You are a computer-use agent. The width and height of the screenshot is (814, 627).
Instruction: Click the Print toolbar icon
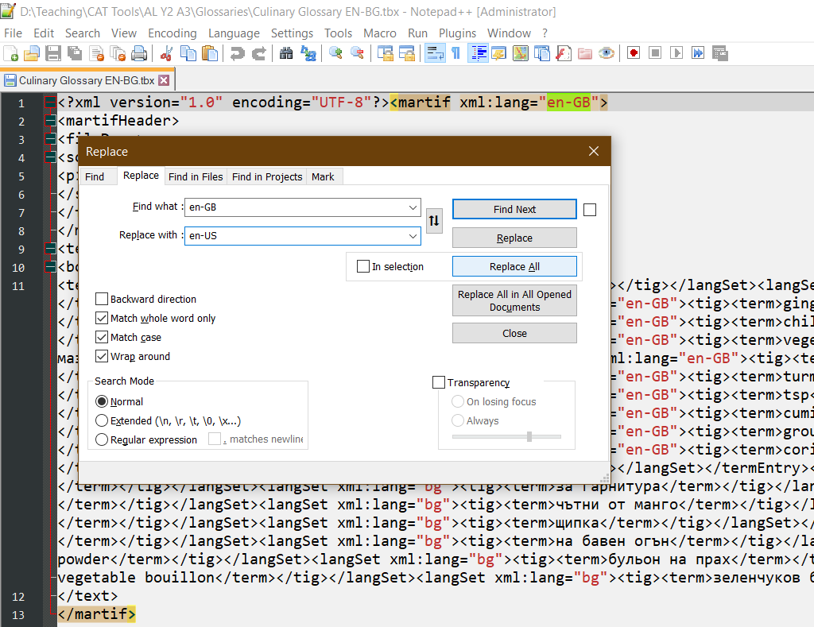click(139, 53)
